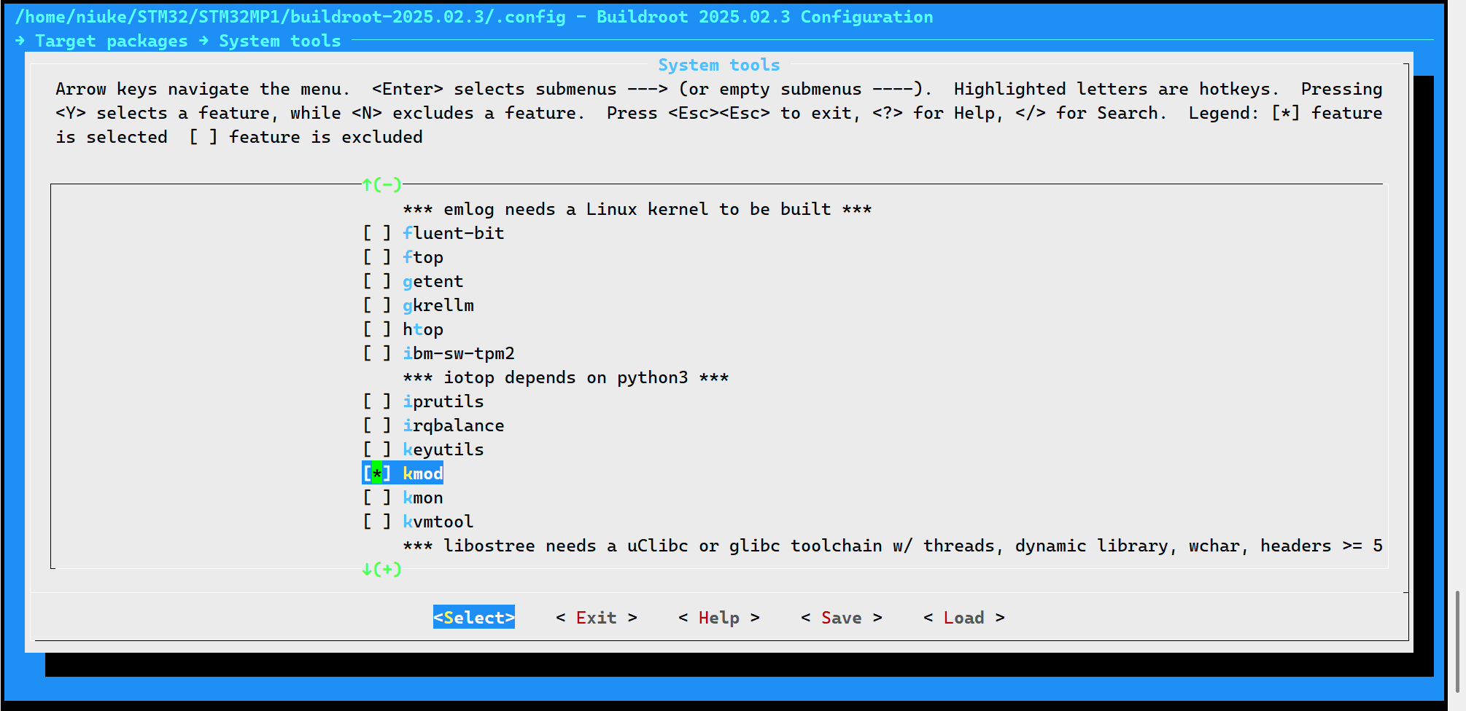Toggle the gkrellm checkbox
1466x711 pixels.
pos(377,305)
